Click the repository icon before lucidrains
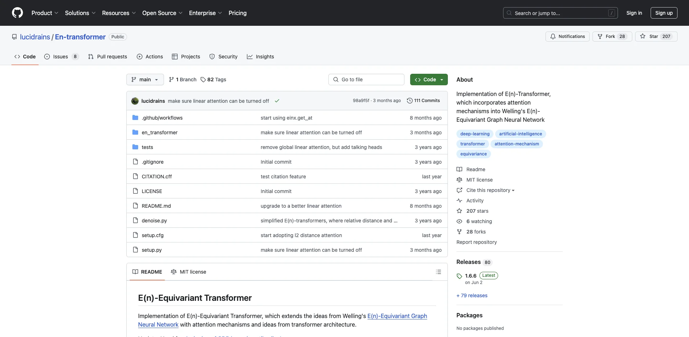This screenshot has width=689, height=337. [14, 37]
